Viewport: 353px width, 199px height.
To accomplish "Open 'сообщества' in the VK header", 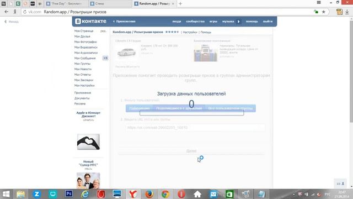I will [195, 22].
